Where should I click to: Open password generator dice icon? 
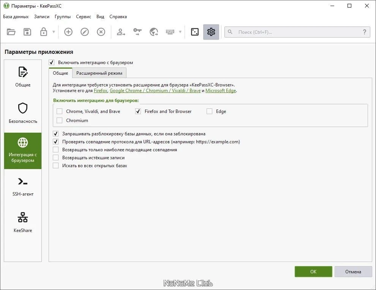pyautogui.click(x=195, y=32)
